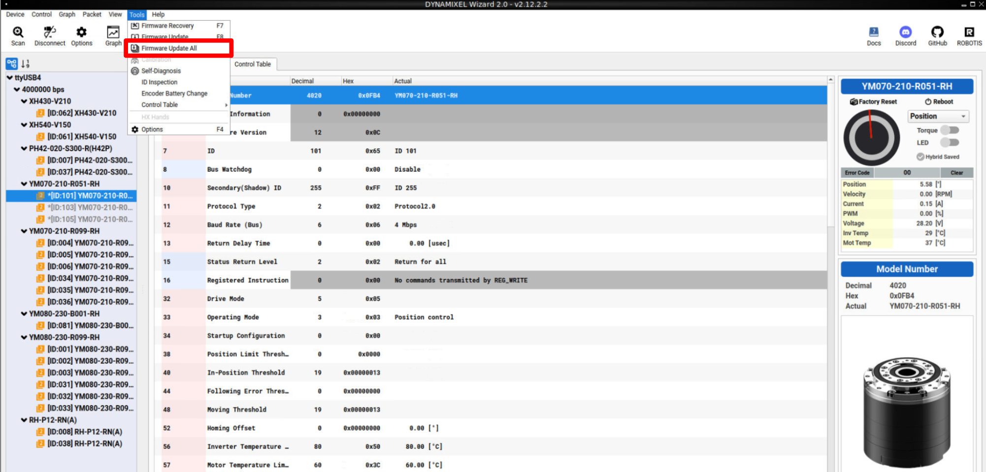Choose Firmware Update All from the Tools menu
Screen dimensions: 986x472
179,48
